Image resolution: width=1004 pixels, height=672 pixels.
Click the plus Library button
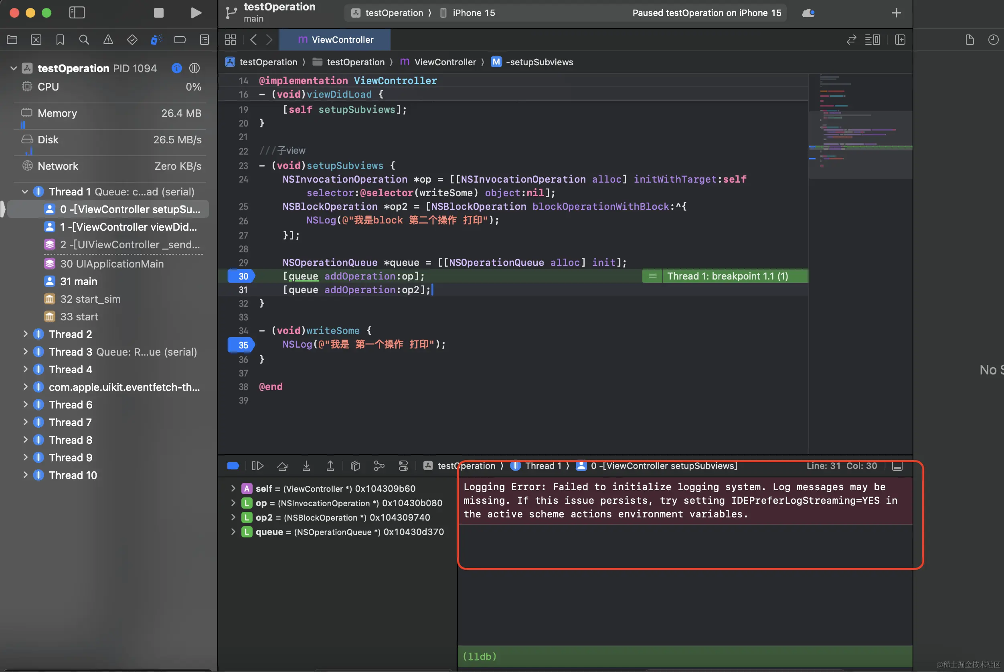pyautogui.click(x=896, y=13)
